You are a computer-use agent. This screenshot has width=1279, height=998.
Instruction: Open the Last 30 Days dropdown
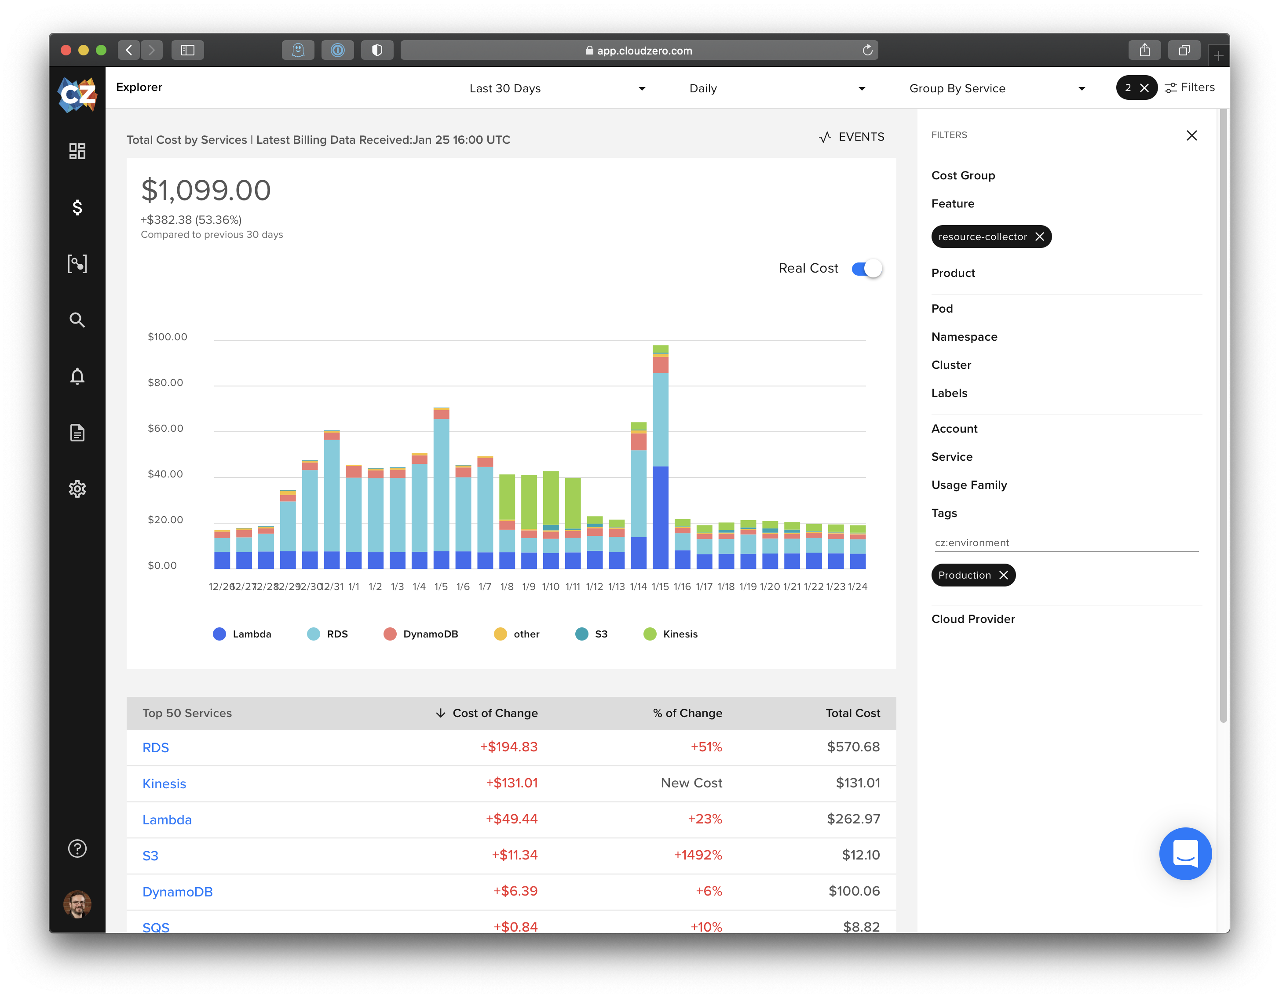(556, 88)
